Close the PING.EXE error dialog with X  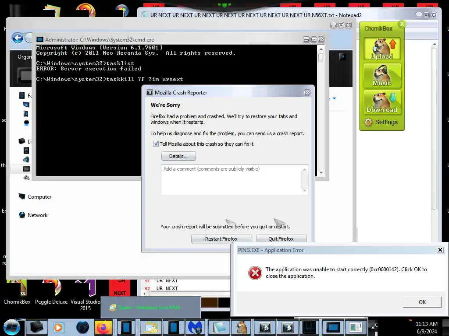[x=440, y=250]
